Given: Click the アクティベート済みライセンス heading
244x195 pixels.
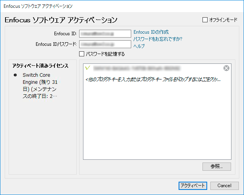Looking at the screenshot, I should (x=40, y=66).
